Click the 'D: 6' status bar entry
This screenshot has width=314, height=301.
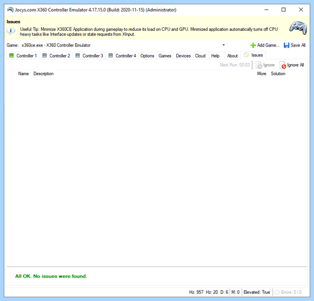(224, 292)
